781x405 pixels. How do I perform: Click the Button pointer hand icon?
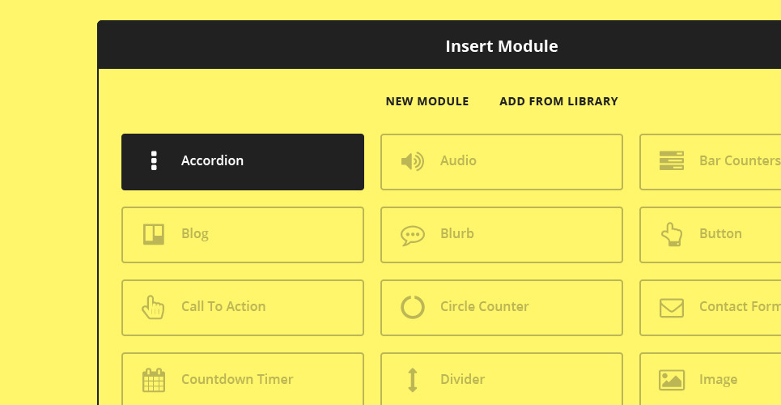pos(672,234)
